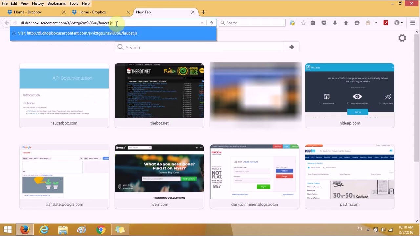Close the second Home - Dropbox tab
Image resolution: width=420 pixels, height=236 pixels.
[128, 12]
